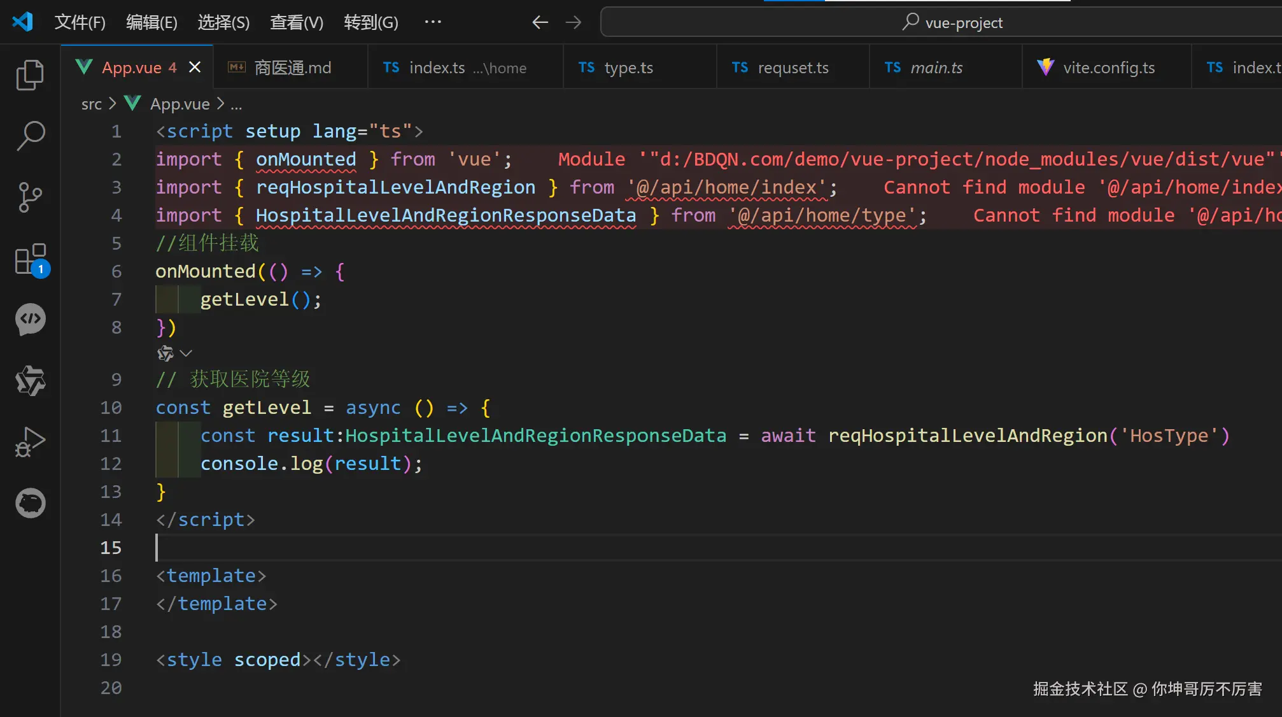This screenshot has height=717, width=1282.
Task: Expand the code lens chevron above line 9
Action: (x=186, y=353)
